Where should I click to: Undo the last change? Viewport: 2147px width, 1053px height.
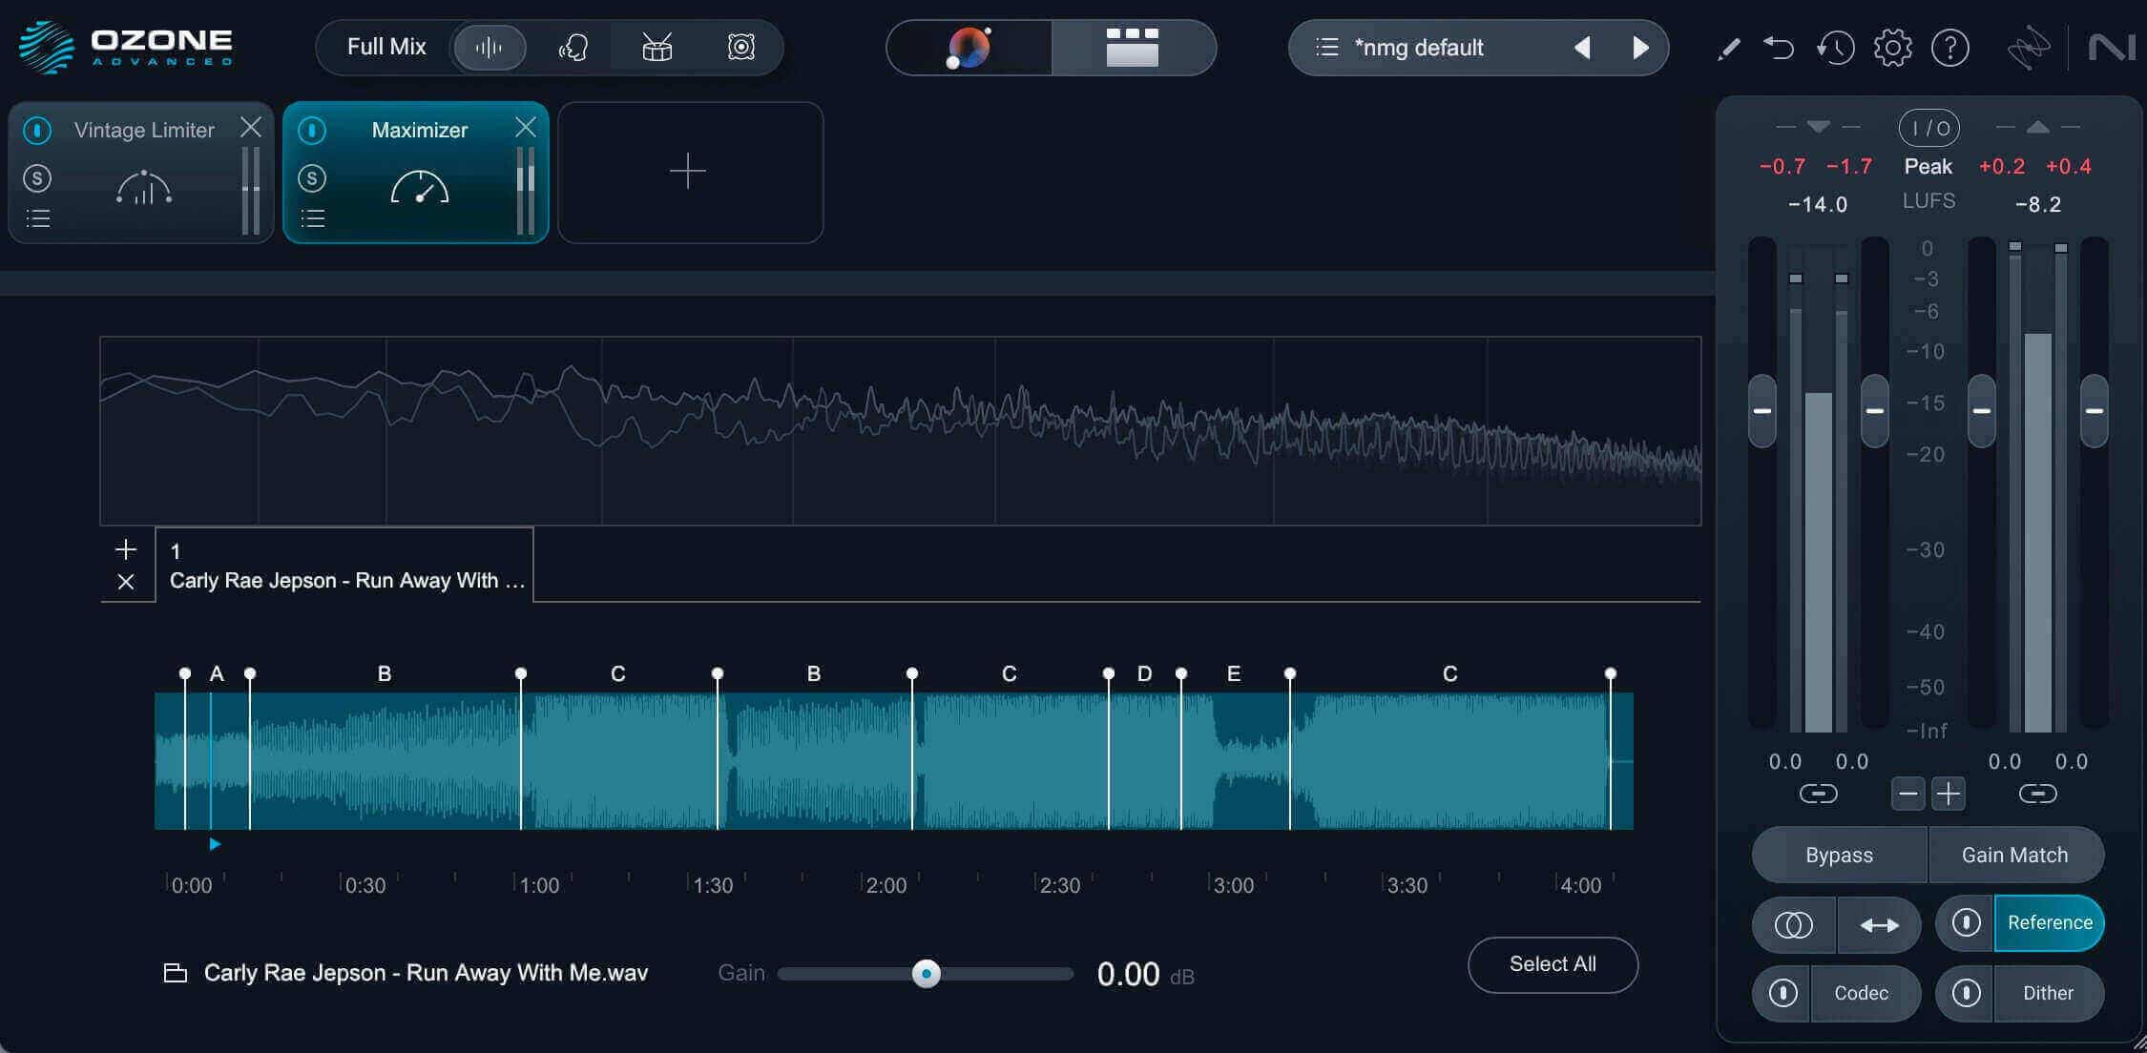[1779, 48]
